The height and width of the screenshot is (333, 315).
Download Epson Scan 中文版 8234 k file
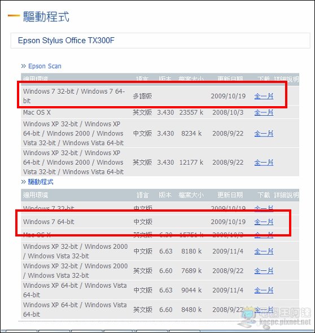[x=264, y=134]
